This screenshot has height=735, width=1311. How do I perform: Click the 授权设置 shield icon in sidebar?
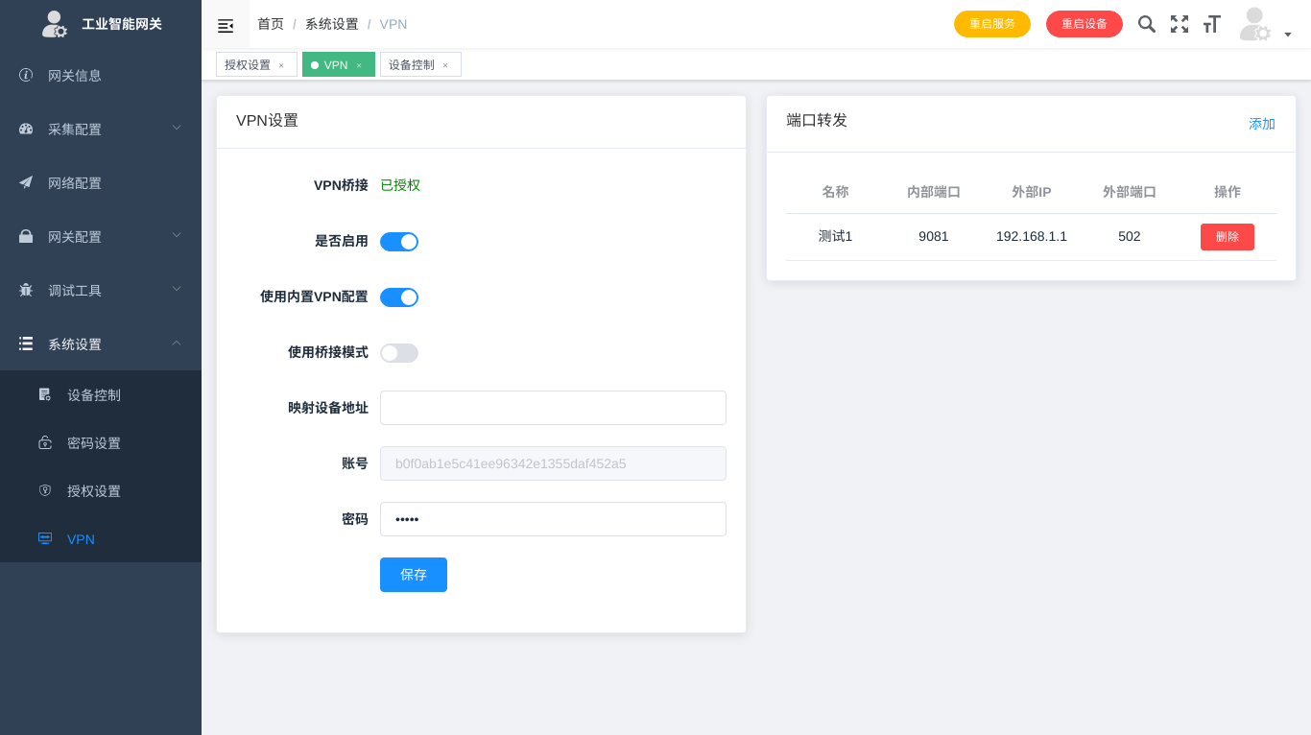[x=45, y=490]
